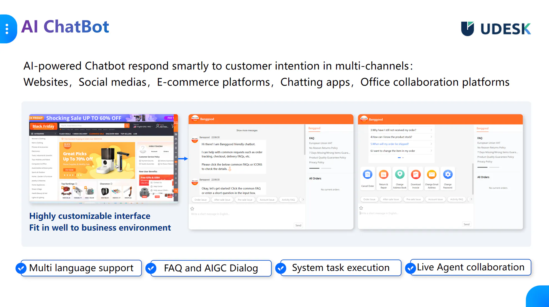Click the heart wishlist icon in store sidebar
Image resolution: width=549 pixels, height=307 pixels.
[x=176, y=169]
